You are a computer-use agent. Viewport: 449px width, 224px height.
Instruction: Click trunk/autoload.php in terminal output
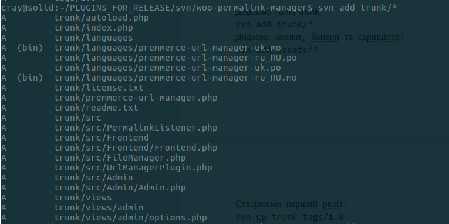(x=102, y=18)
